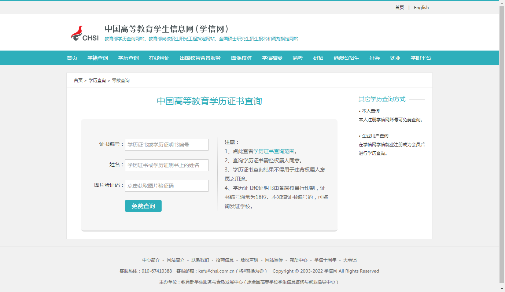Open 就业 navigation item

coord(395,58)
